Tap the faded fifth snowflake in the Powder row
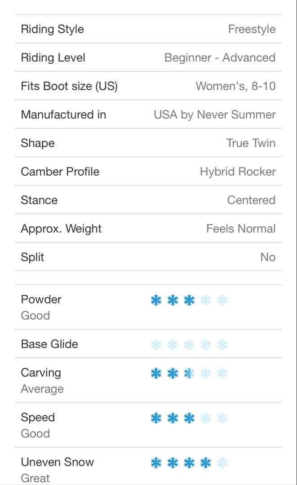This screenshot has height=485, width=297. 222,300
